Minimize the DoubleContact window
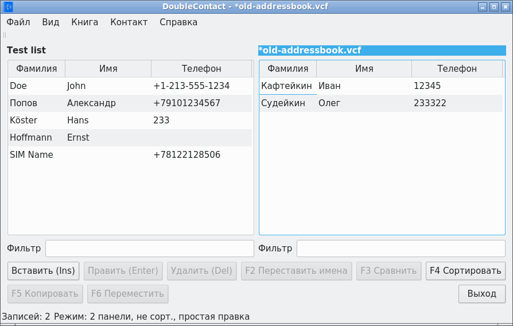Screen dimensions: 513x326 point(483,7)
